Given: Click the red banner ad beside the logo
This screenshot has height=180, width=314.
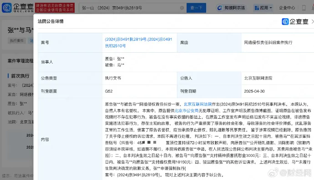Looking at the screenshot, I should (x=55, y=8).
